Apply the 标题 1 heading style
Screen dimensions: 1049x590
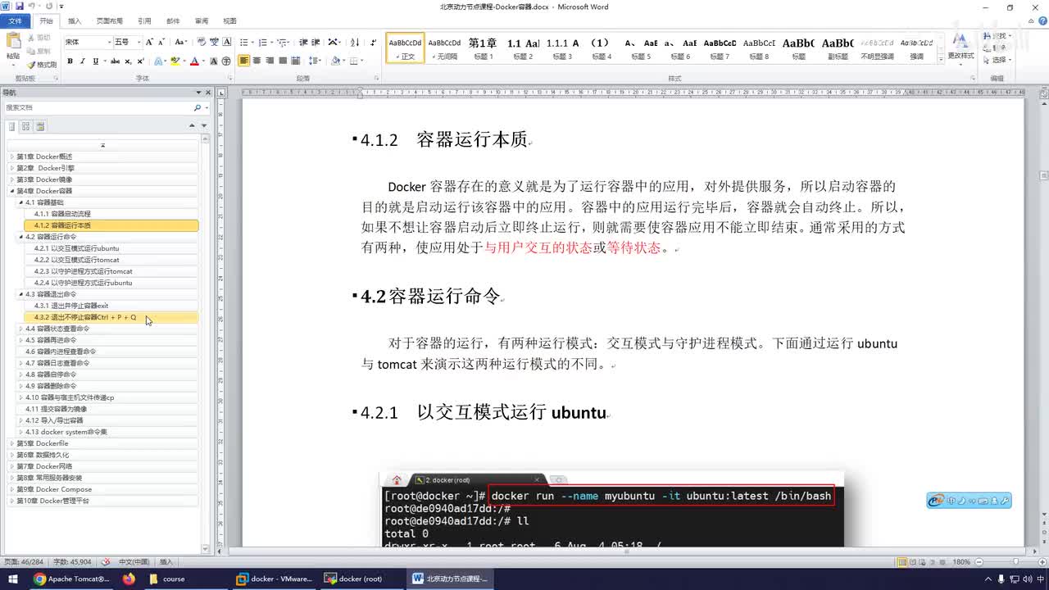(482, 49)
